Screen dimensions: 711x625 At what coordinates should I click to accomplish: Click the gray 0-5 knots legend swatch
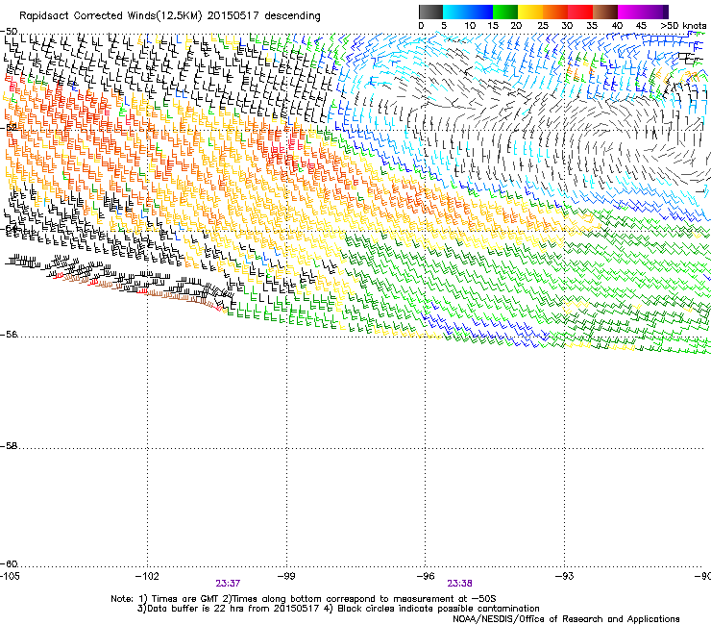coord(430,12)
